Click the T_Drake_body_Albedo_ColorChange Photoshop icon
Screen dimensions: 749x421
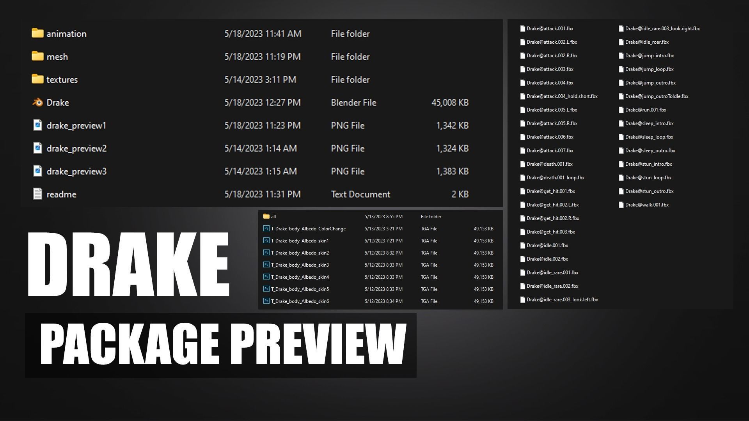[266, 228]
